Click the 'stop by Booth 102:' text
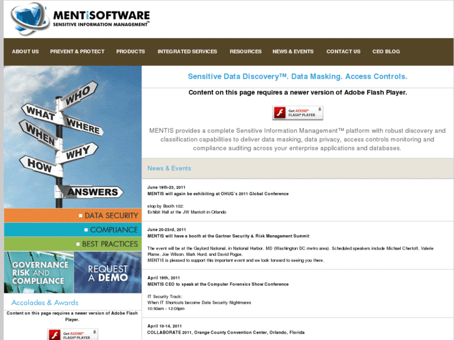Image resolution: width=454 pixels, height=340 pixels. click(x=165, y=206)
